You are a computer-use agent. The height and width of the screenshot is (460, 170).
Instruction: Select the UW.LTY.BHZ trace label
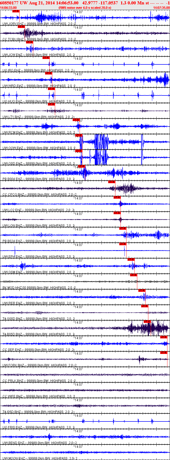(x=12, y=117)
